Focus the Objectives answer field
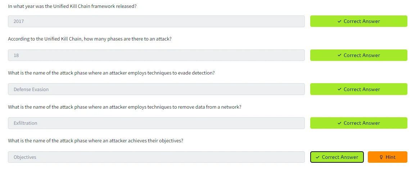411x171 pixels. [156, 157]
